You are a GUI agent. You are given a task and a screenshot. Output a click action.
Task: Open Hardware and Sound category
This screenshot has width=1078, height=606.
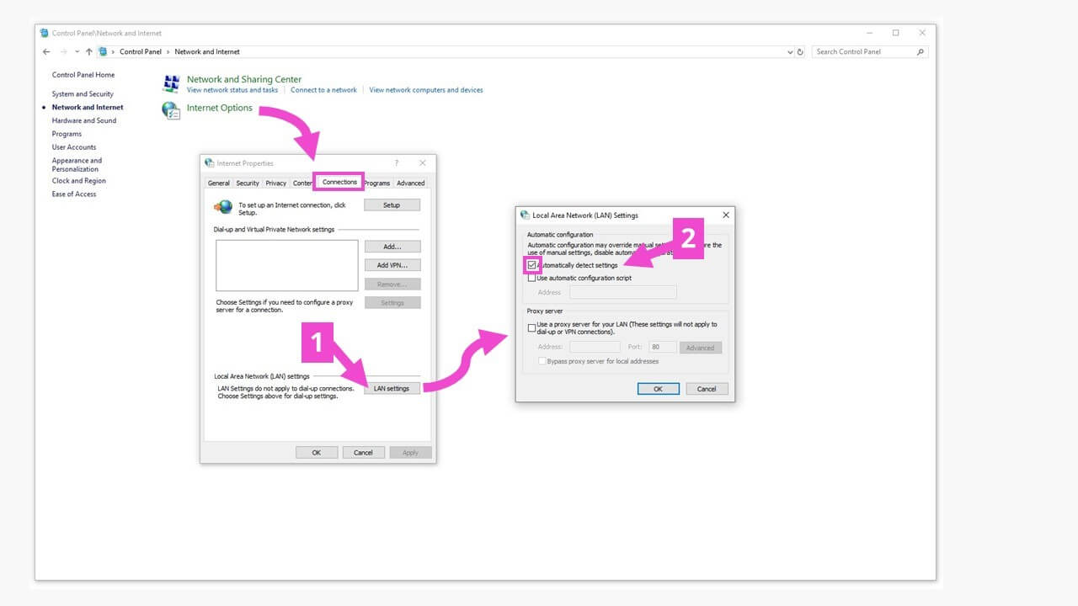click(84, 120)
